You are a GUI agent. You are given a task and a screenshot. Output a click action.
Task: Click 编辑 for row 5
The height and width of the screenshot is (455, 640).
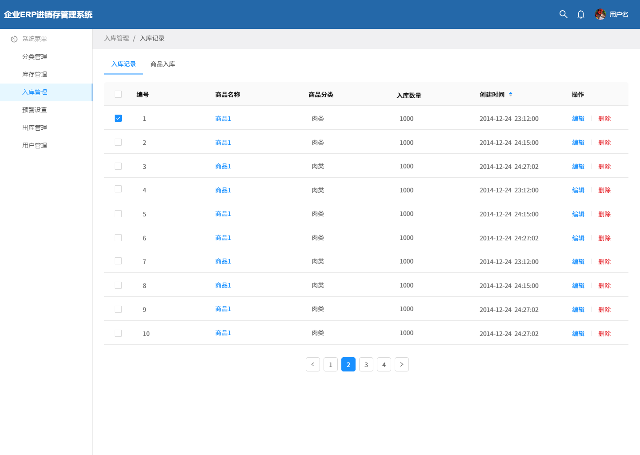coord(578,214)
